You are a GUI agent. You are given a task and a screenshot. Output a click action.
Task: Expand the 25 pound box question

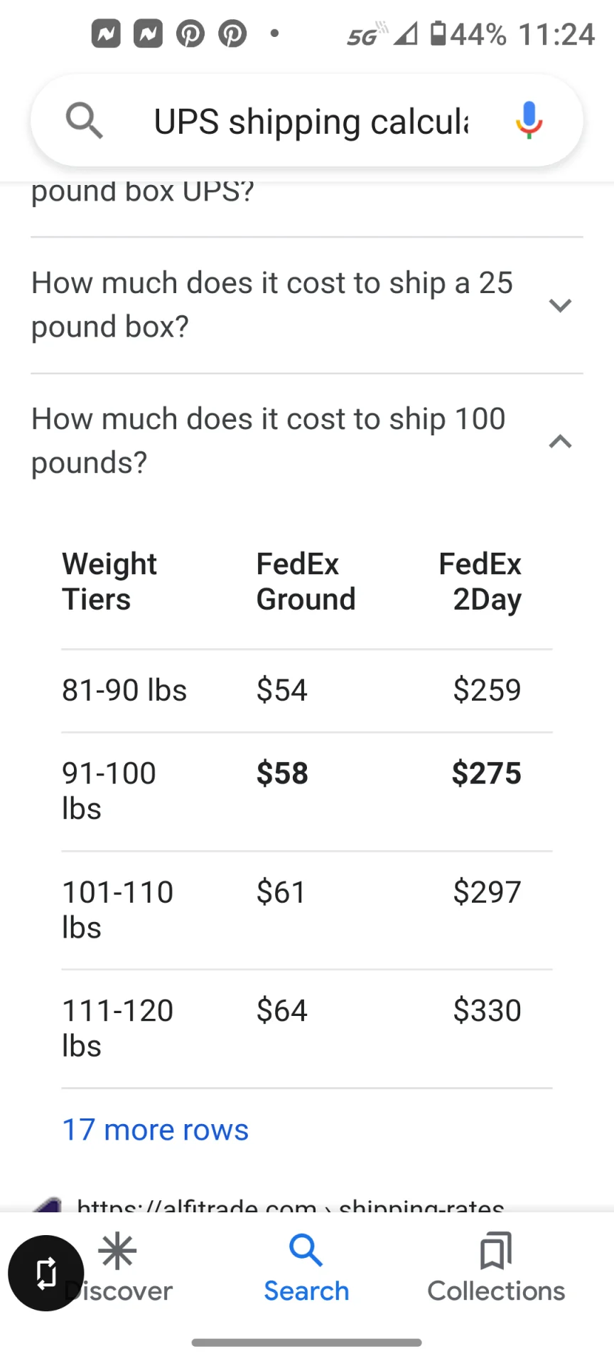tap(307, 305)
